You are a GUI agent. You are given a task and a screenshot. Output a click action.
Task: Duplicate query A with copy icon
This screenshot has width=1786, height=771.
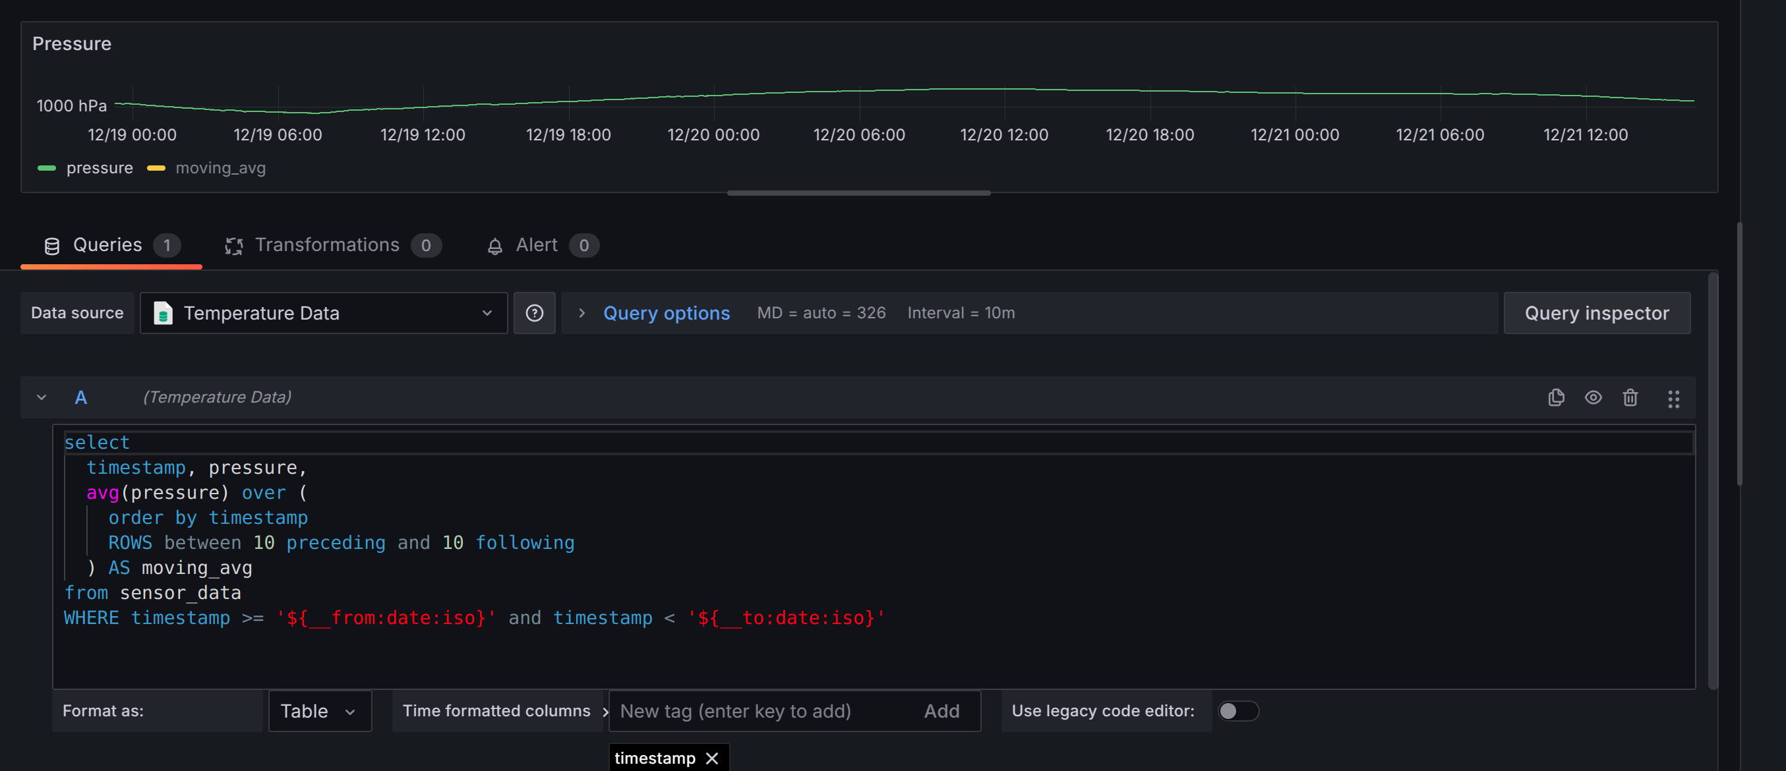[1556, 397]
